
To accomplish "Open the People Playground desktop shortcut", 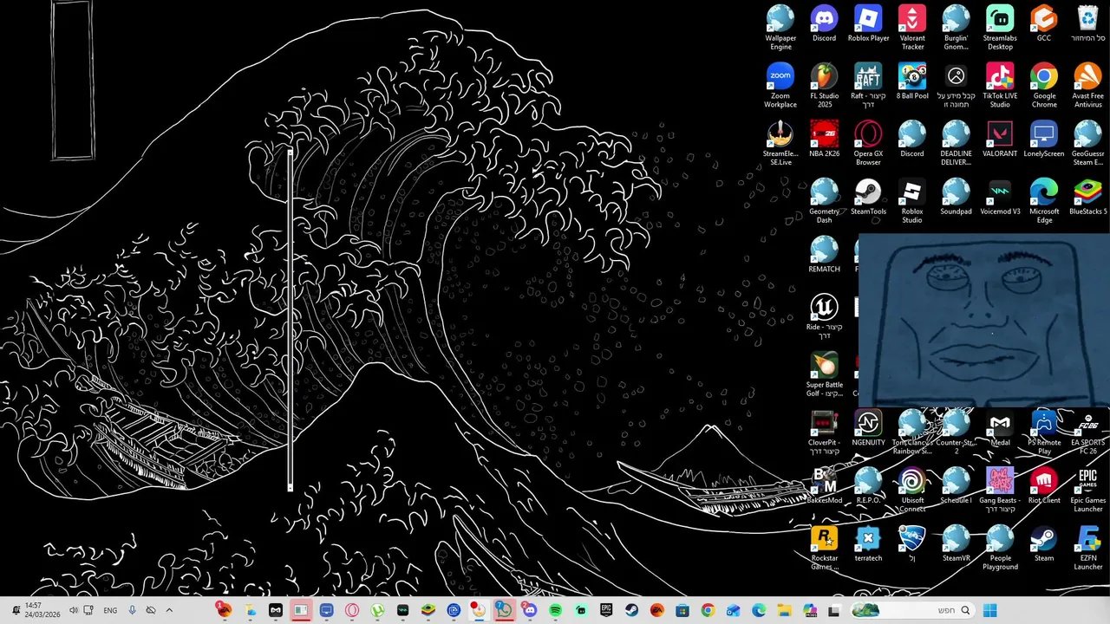I will [x=1000, y=548].
